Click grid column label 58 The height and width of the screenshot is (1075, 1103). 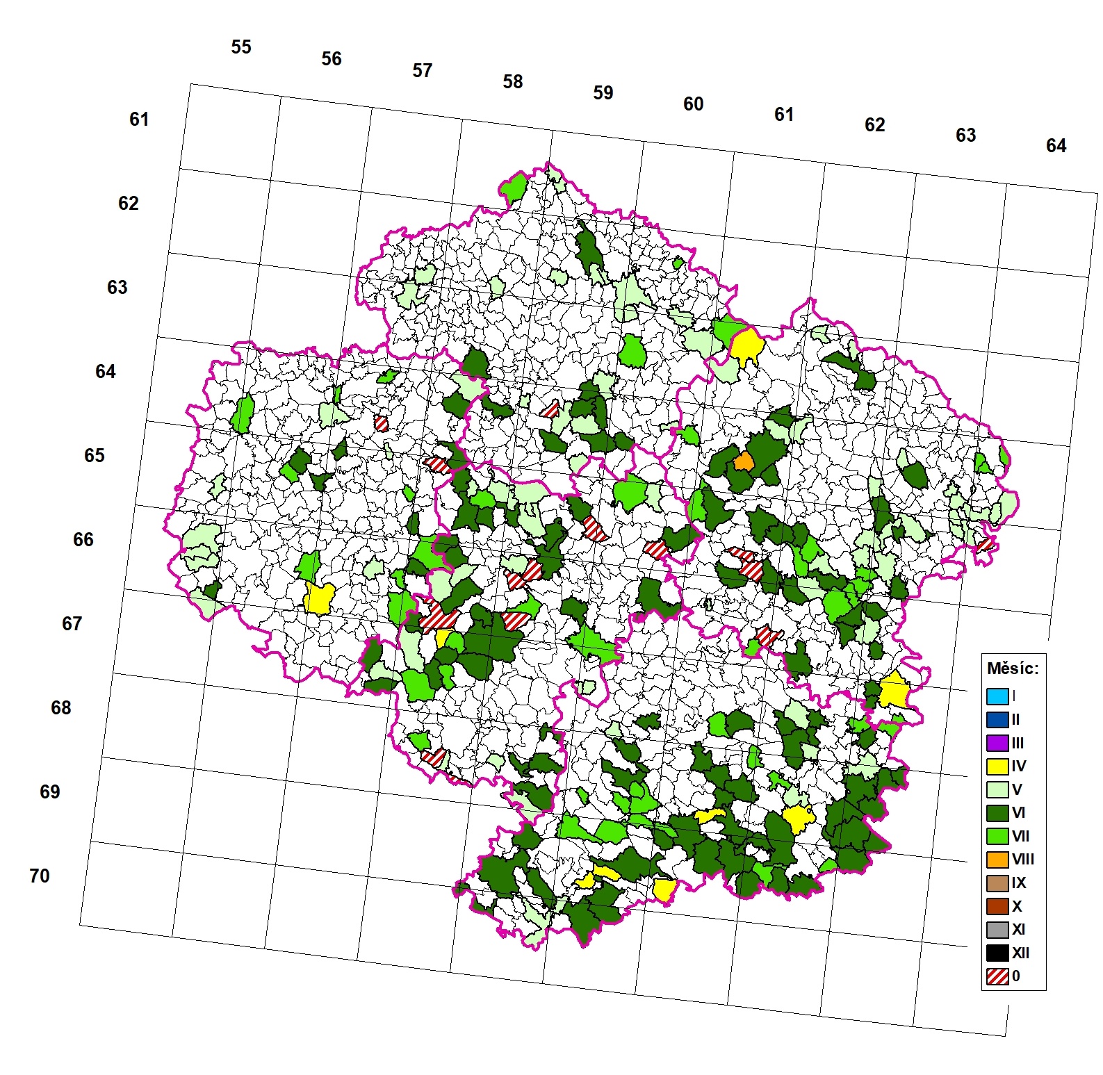coord(513,82)
